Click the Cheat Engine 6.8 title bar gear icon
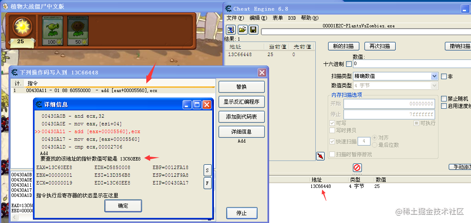Screen dimensions: 471x223 coord(228,9)
